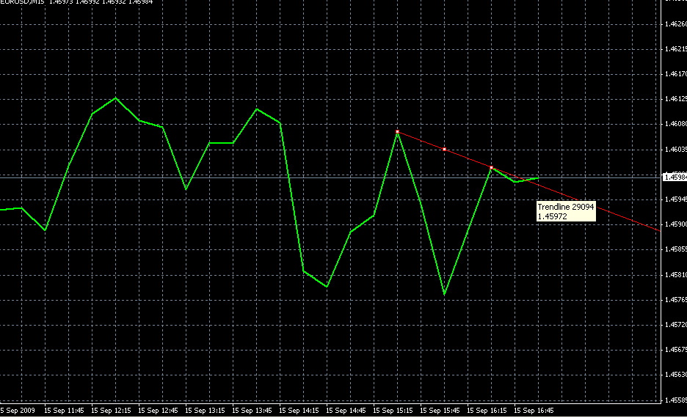
Task: Click the 1.4617 price scale label
Action: (x=675, y=74)
